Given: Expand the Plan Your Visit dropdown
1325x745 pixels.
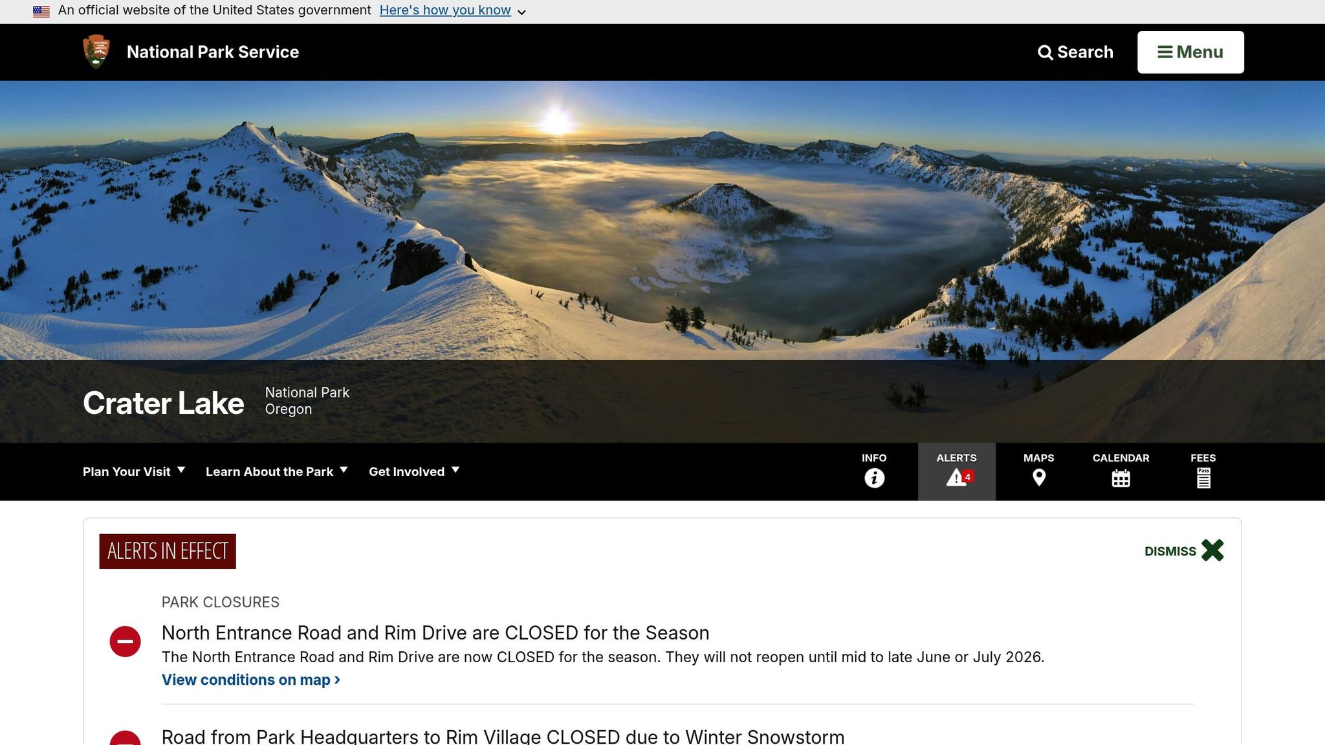Looking at the screenshot, I should [x=134, y=471].
